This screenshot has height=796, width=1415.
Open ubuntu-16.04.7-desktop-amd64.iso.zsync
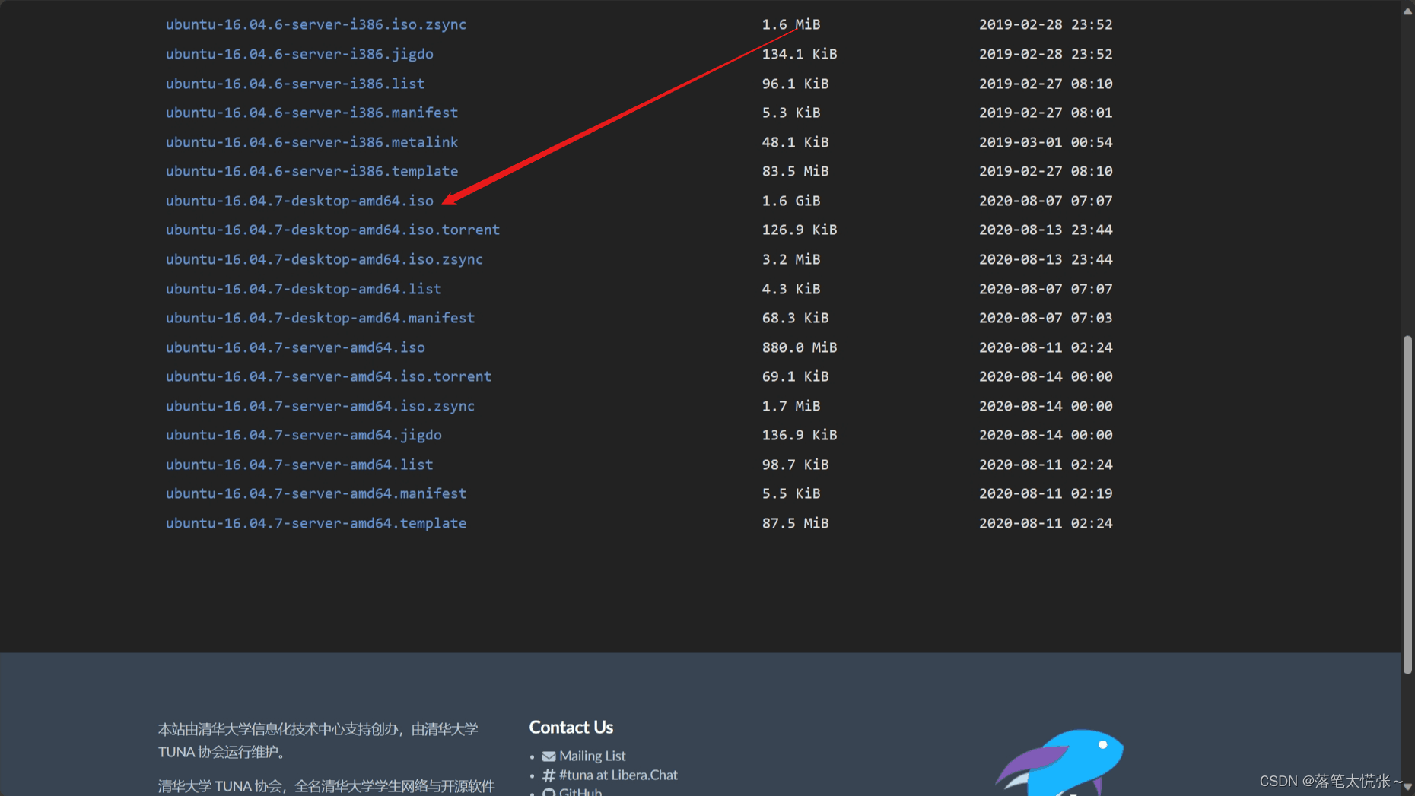(324, 259)
